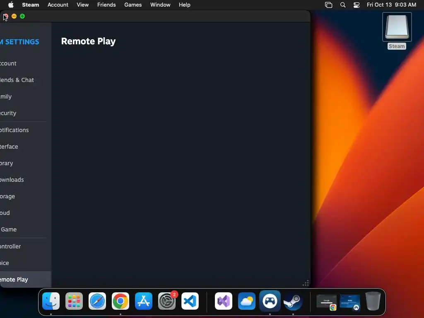This screenshot has height=318, width=424.
Task: Open the App Store dock icon
Action: click(x=144, y=301)
